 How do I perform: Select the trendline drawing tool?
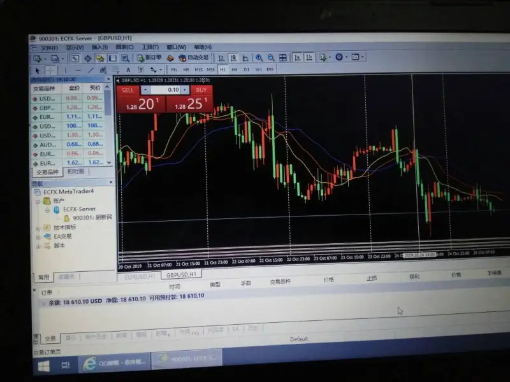[91, 69]
